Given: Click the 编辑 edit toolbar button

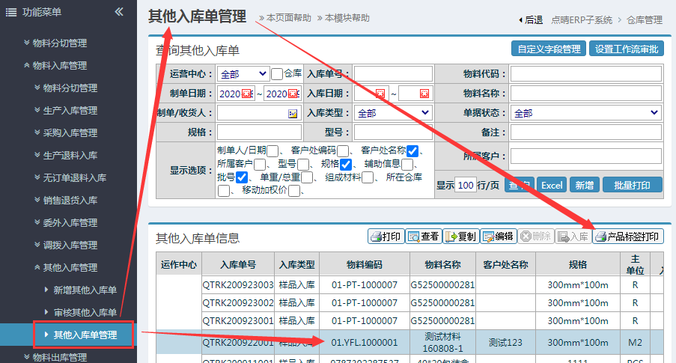Looking at the screenshot, I should click(499, 237).
